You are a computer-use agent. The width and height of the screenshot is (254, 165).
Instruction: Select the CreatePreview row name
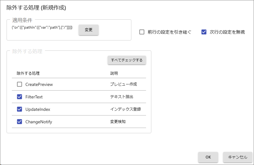[x=39, y=84]
